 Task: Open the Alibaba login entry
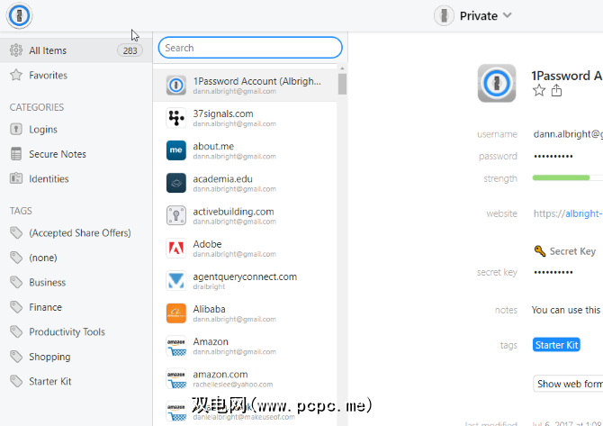(245, 313)
